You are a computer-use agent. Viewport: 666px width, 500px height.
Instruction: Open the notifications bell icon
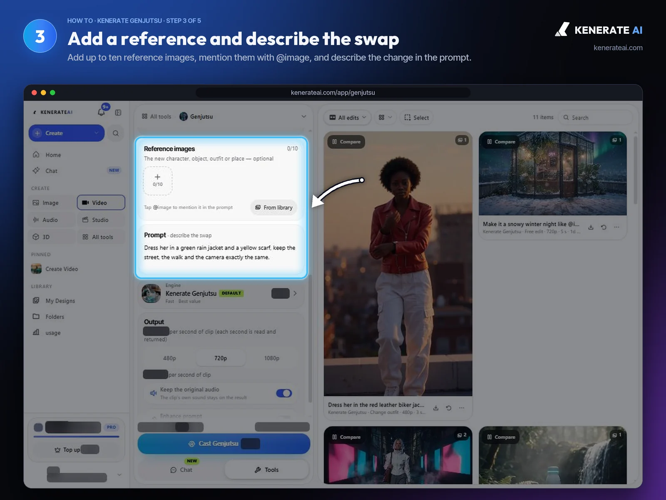101,112
